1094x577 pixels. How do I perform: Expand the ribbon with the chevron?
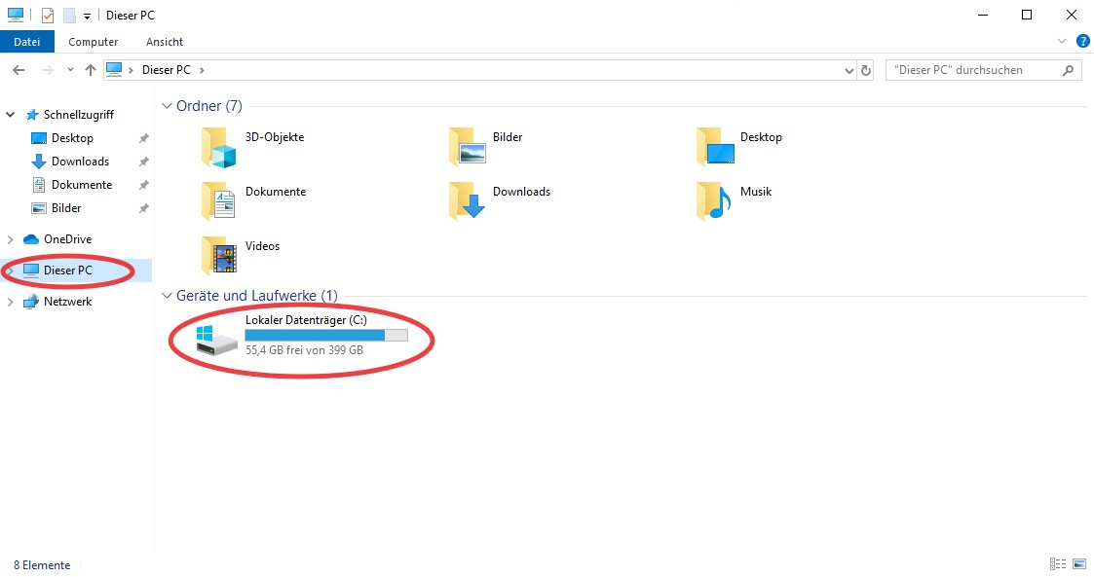click(x=1062, y=42)
